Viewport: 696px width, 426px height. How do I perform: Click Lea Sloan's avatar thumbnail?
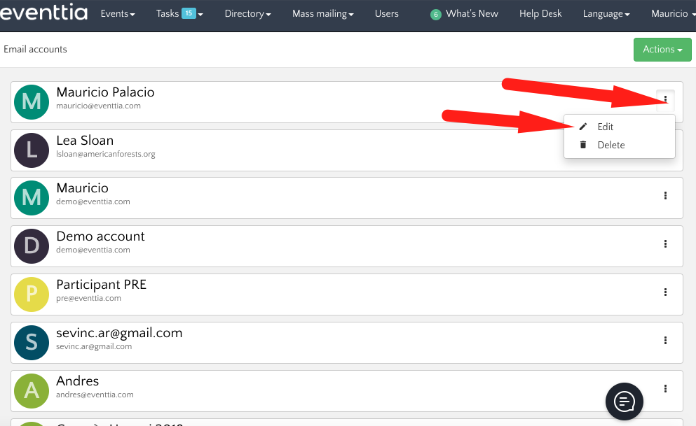32,150
